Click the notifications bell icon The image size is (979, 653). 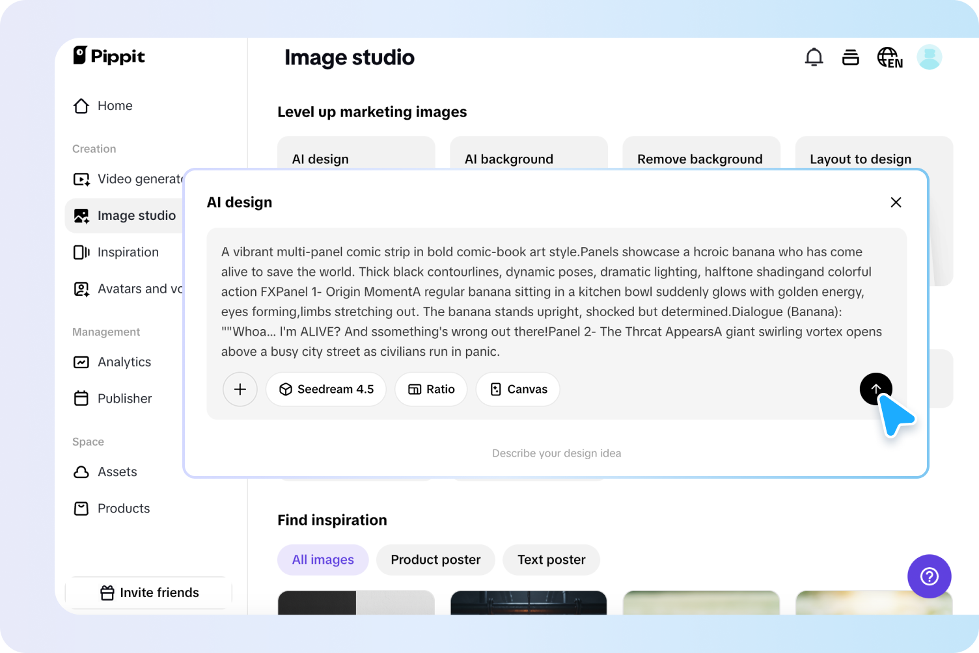[814, 57]
